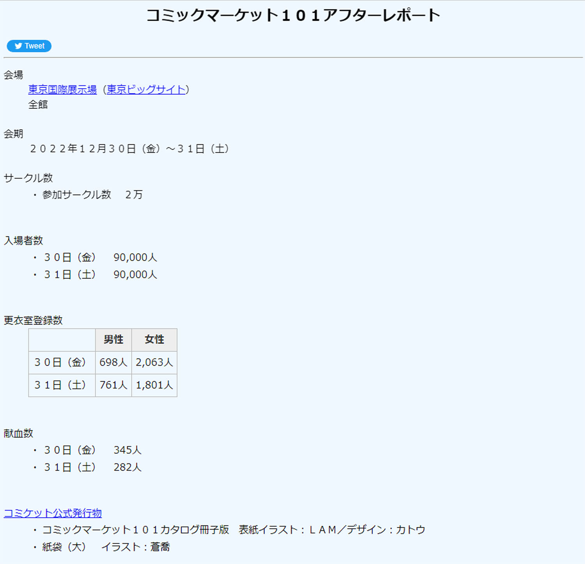
Task: Click the ３１日（土）row label in the table
Action: [x=61, y=385]
